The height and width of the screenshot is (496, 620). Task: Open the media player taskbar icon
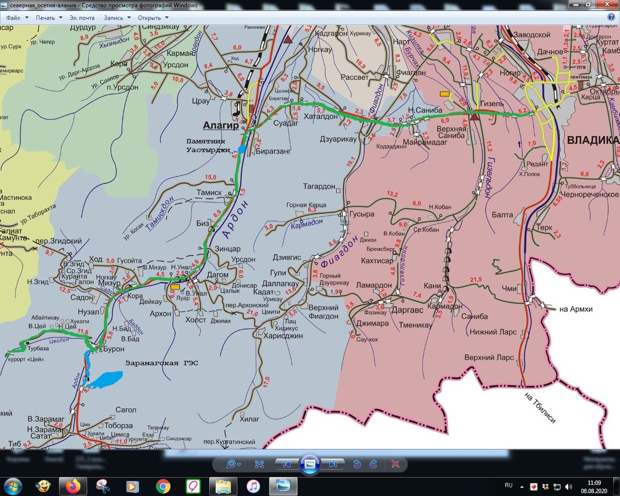(x=133, y=486)
